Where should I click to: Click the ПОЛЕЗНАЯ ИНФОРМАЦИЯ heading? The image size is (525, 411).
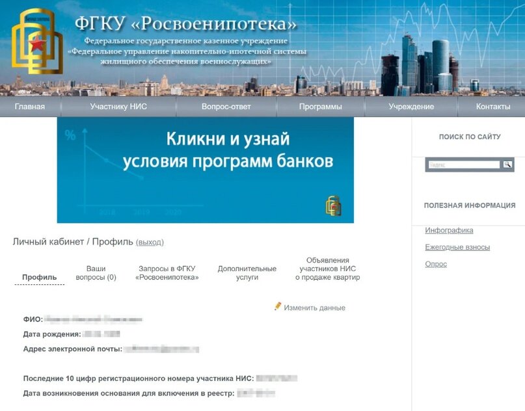tap(470, 205)
